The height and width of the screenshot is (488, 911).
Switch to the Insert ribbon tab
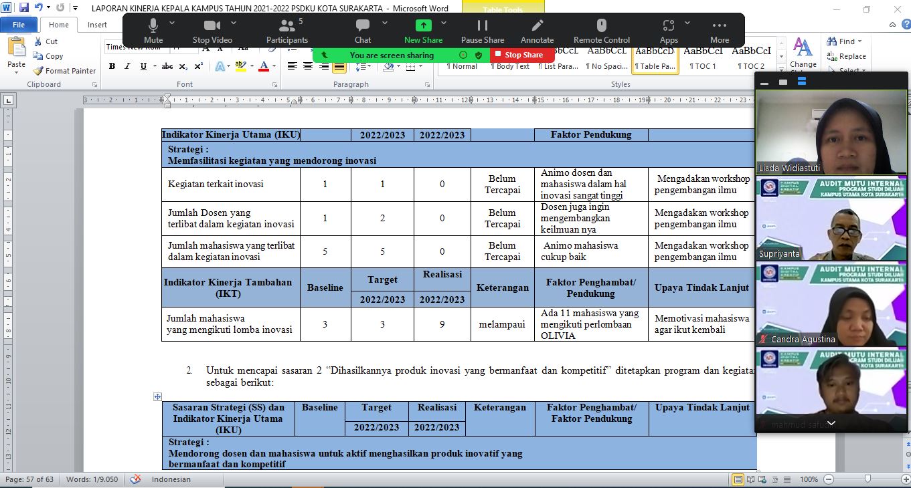97,25
